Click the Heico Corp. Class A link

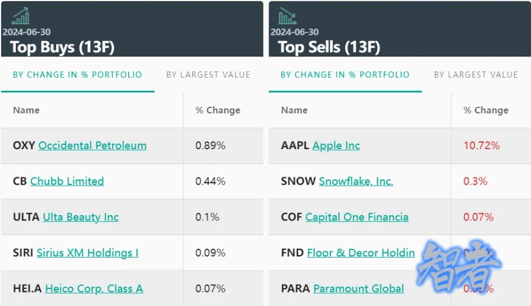pyautogui.click(x=94, y=288)
